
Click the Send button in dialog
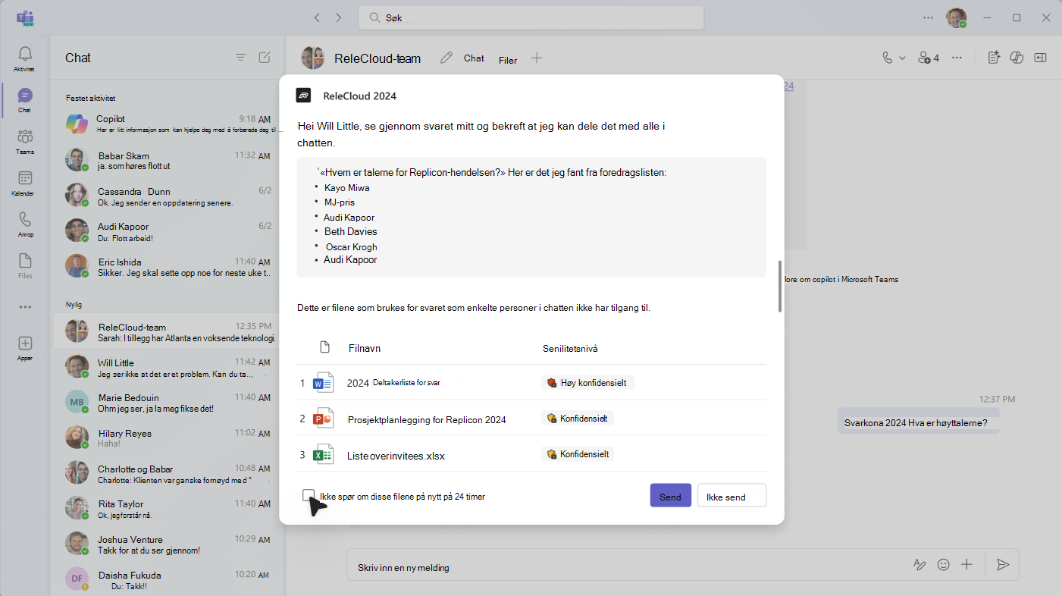(x=670, y=496)
